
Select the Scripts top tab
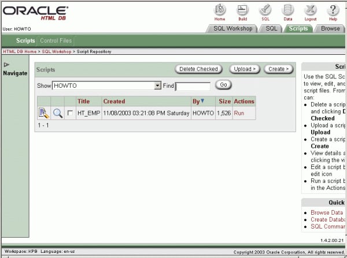point(298,28)
